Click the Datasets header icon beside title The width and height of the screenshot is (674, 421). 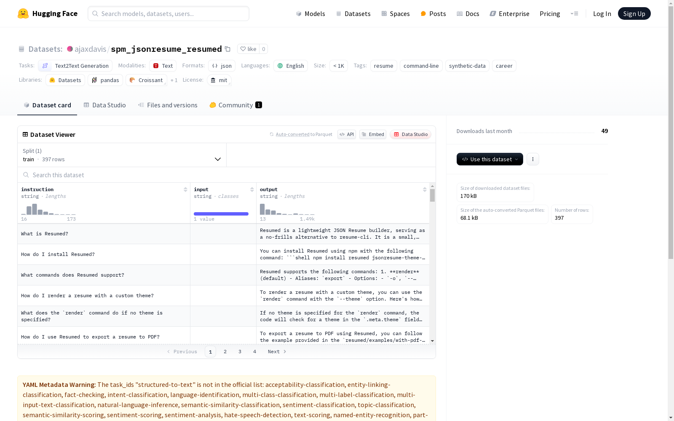click(x=21, y=49)
